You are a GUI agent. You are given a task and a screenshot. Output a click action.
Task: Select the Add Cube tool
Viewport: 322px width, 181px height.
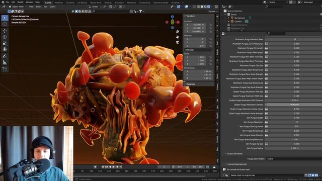click(5, 69)
